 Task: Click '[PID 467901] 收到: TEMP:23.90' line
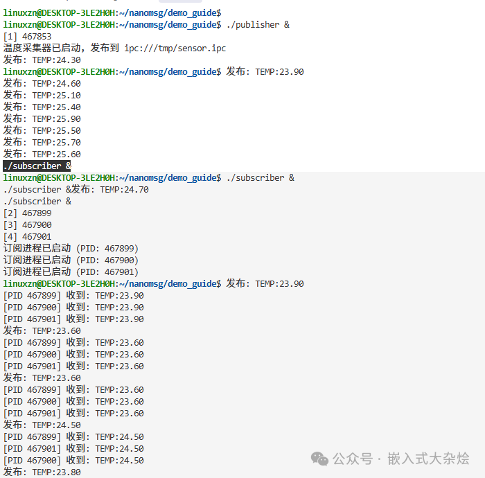coord(73,319)
